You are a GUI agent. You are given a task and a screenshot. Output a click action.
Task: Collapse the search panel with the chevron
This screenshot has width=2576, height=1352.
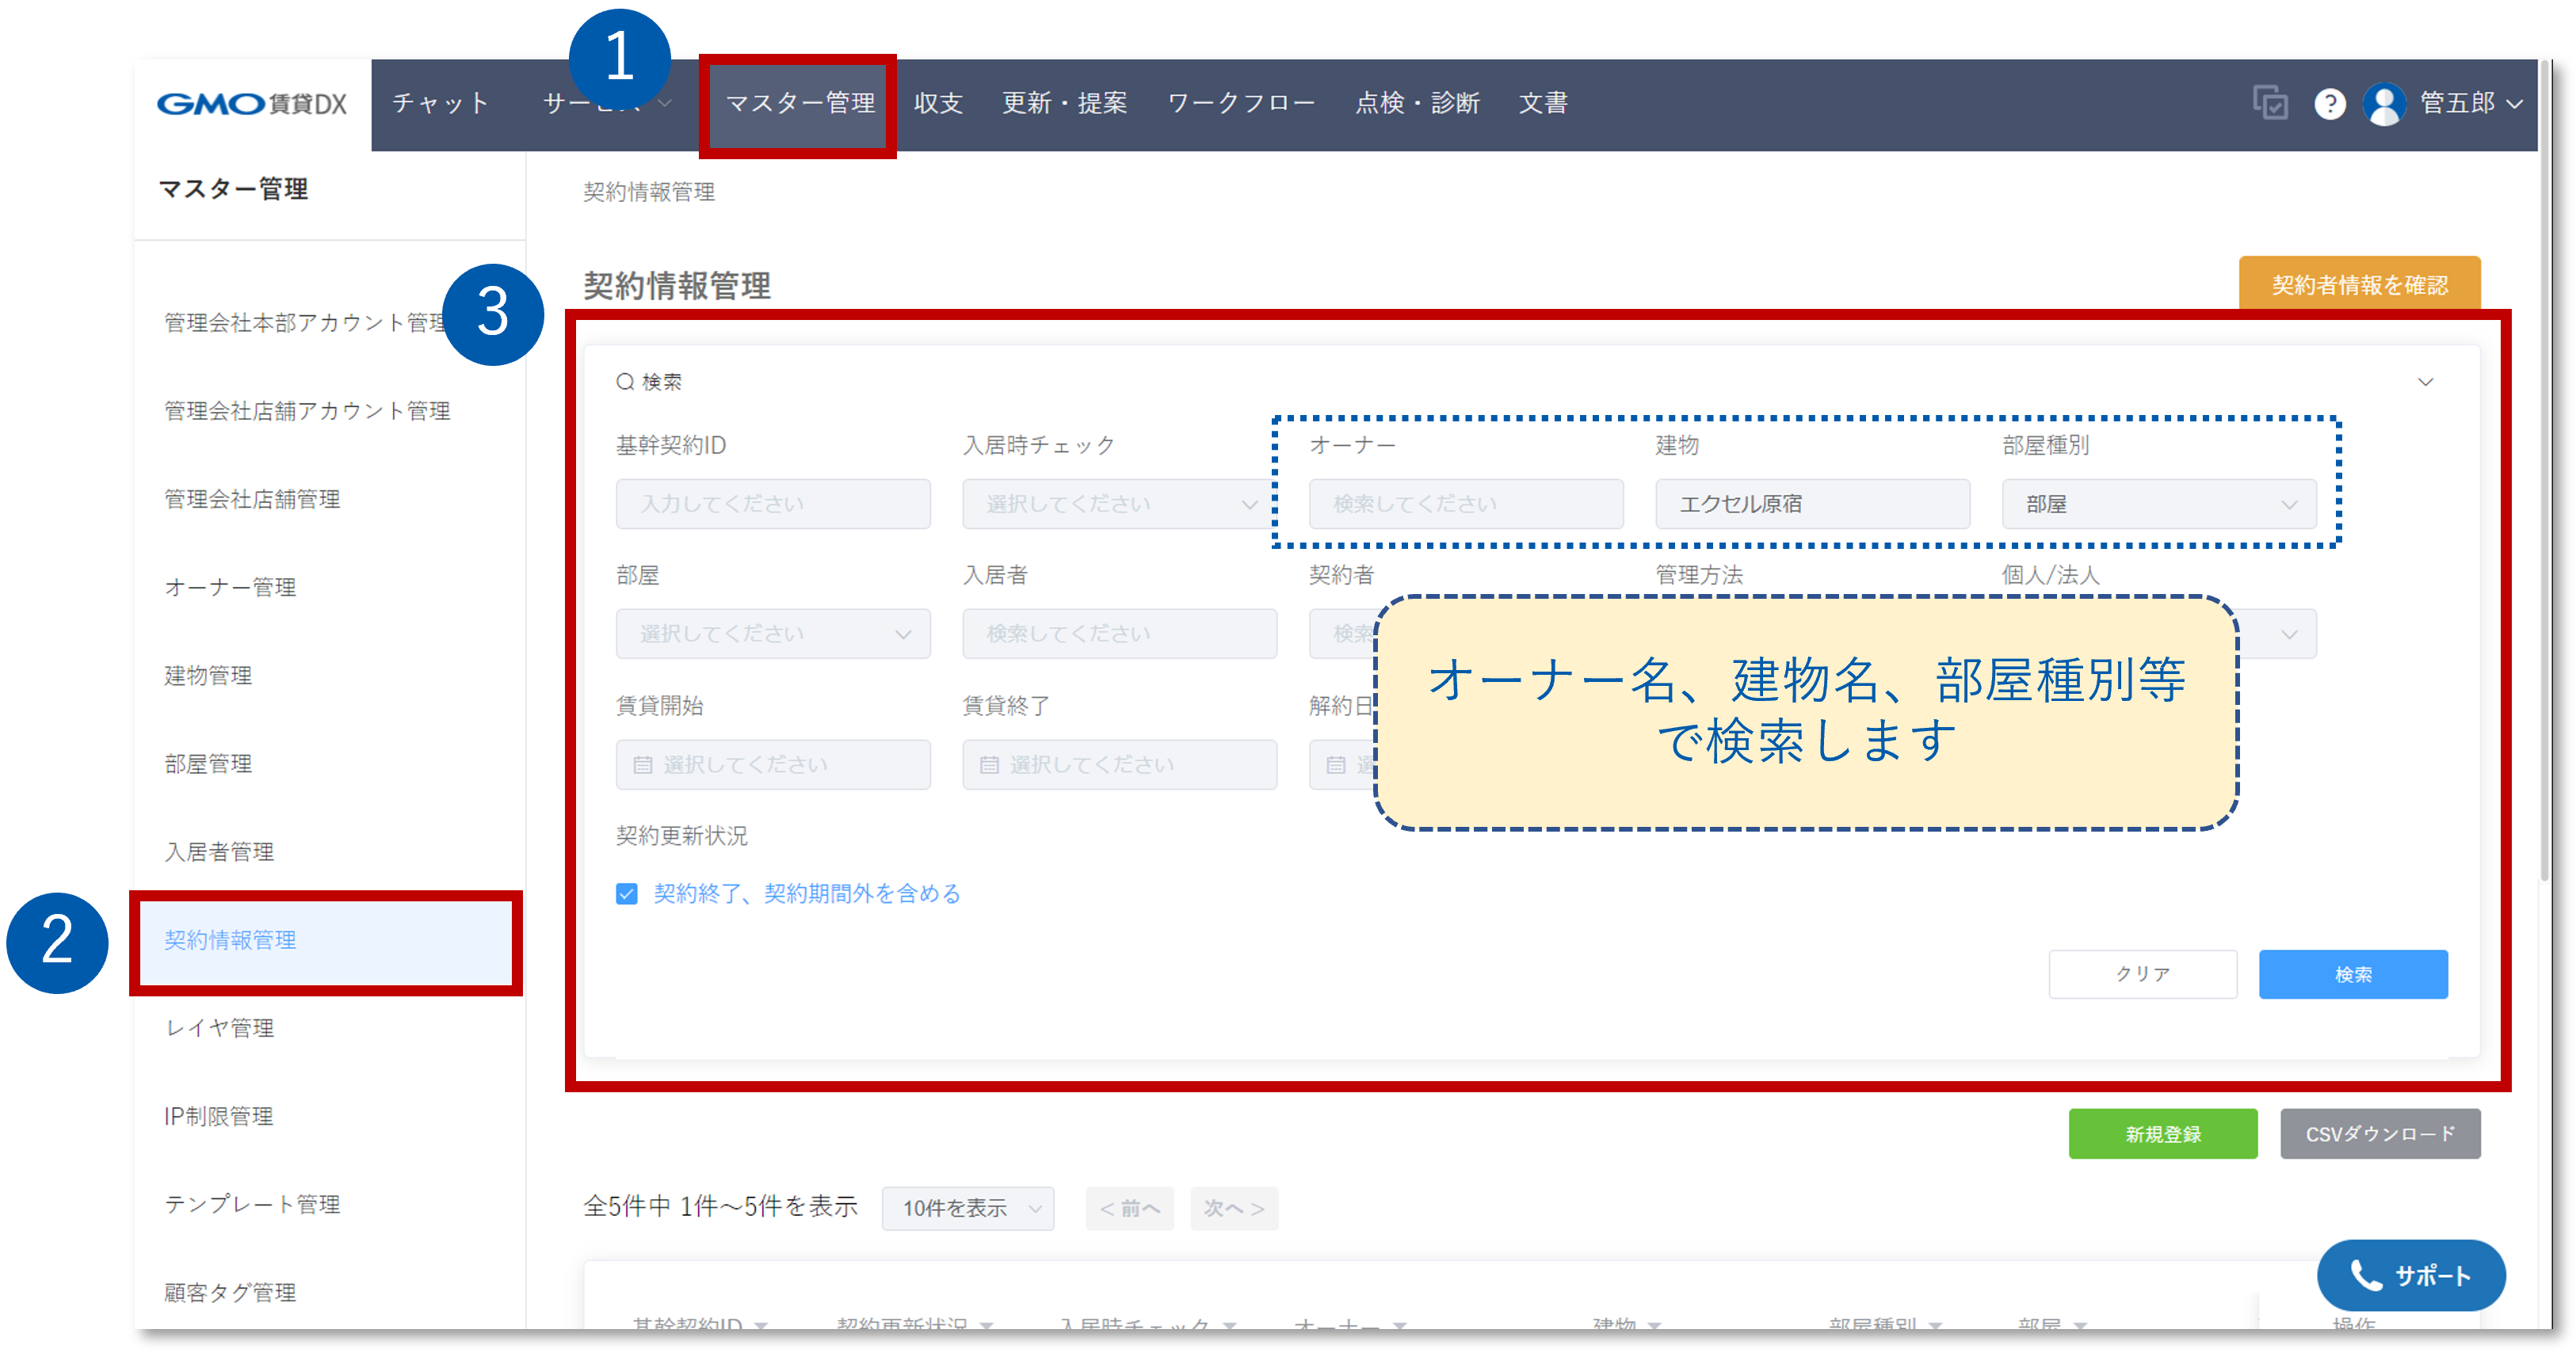pos(2425,381)
